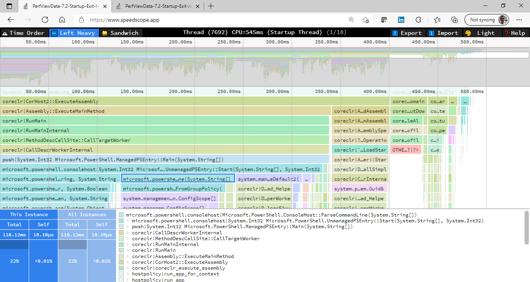Open the Extensions puzzle icon
Image resolution: width=530 pixels, height=282 pixels.
tap(418, 20)
